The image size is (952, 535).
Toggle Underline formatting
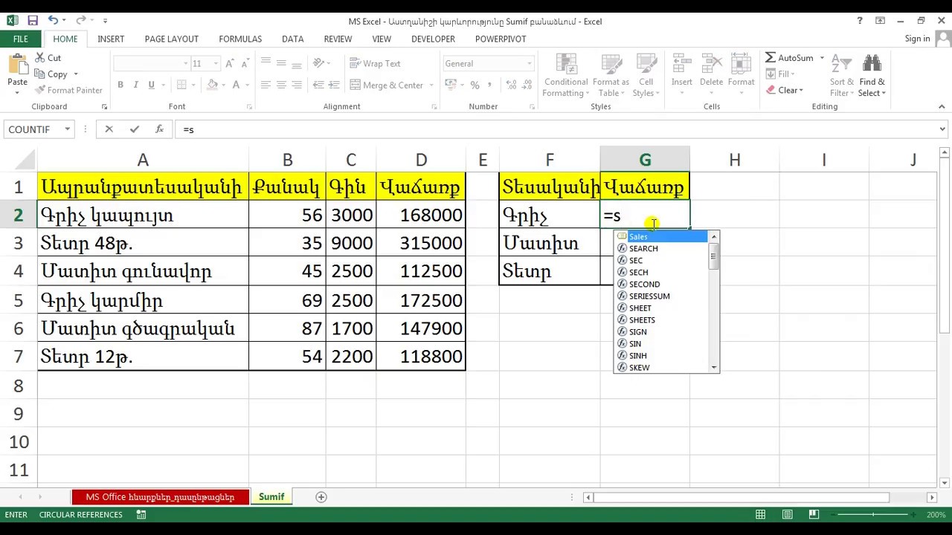pyautogui.click(x=151, y=85)
